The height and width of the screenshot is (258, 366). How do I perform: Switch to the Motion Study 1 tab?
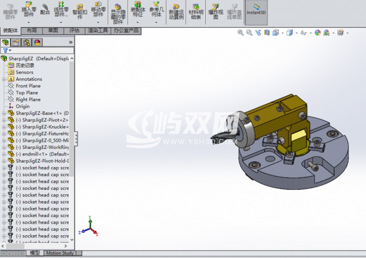62,253
